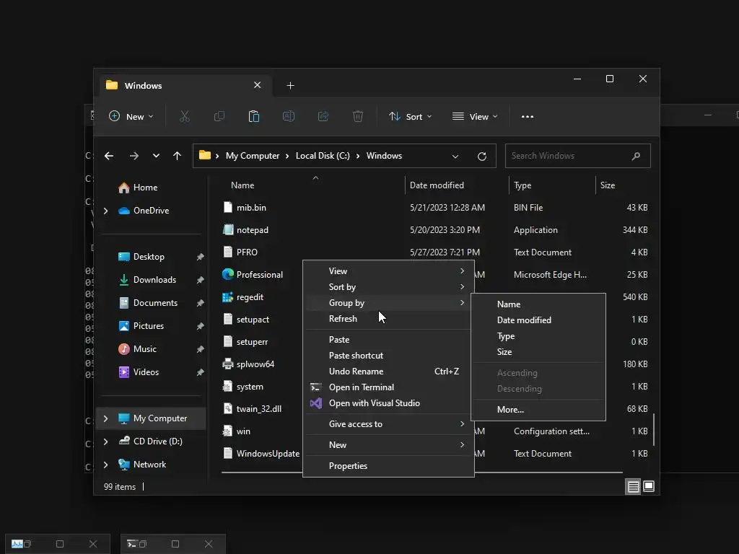Sort by Date modified column header
This screenshot has height=554, width=739.
(x=457, y=185)
